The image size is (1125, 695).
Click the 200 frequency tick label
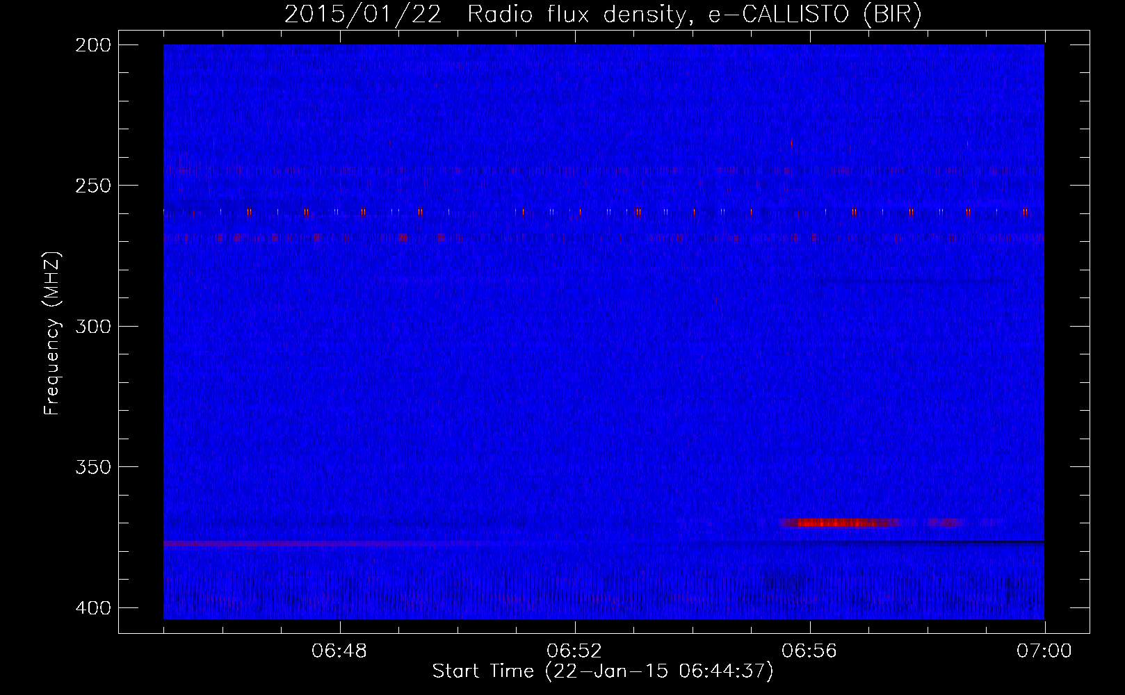point(92,44)
